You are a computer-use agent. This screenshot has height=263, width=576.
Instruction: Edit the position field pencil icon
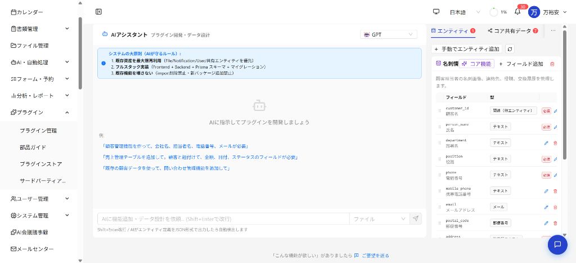coord(555,159)
